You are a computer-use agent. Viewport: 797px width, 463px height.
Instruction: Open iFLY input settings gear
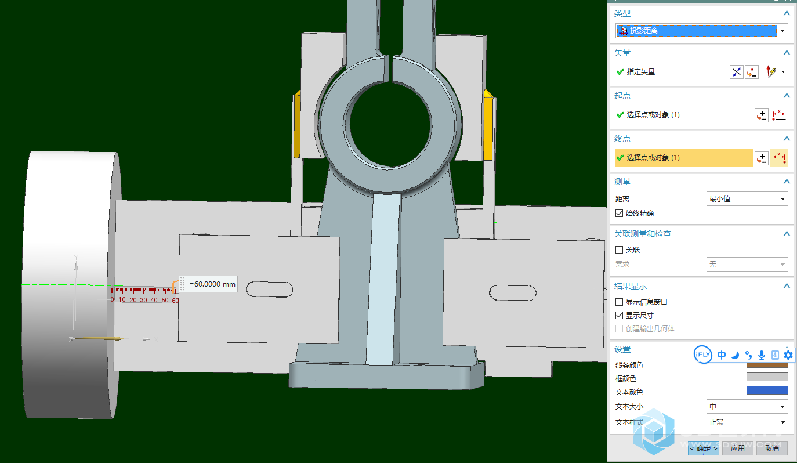point(788,355)
